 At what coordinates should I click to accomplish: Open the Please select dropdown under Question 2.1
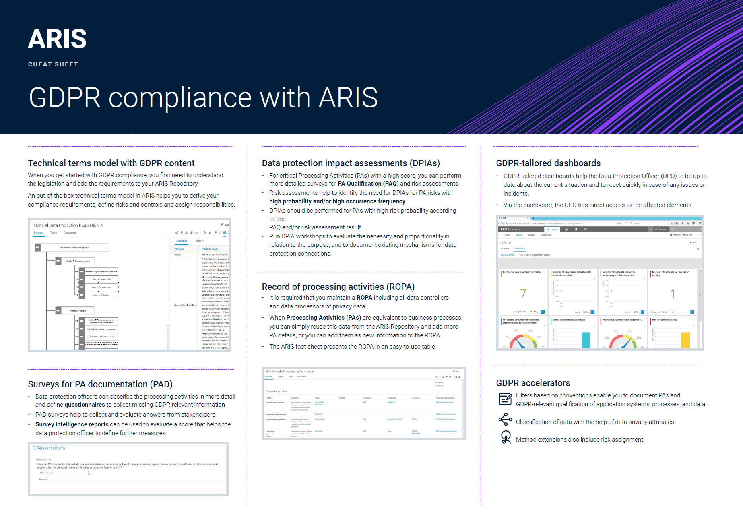pos(64,472)
